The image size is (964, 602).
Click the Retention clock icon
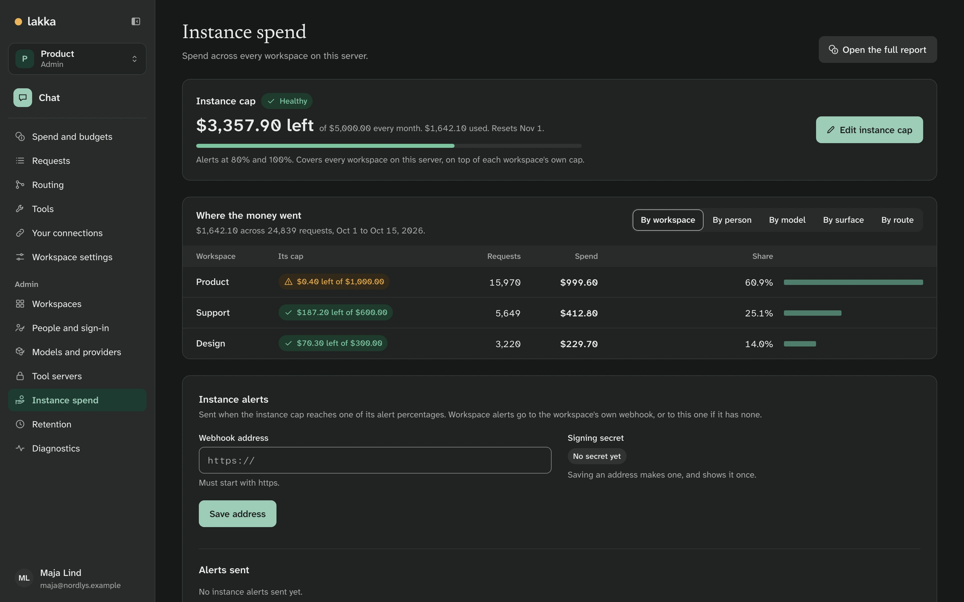pos(20,424)
